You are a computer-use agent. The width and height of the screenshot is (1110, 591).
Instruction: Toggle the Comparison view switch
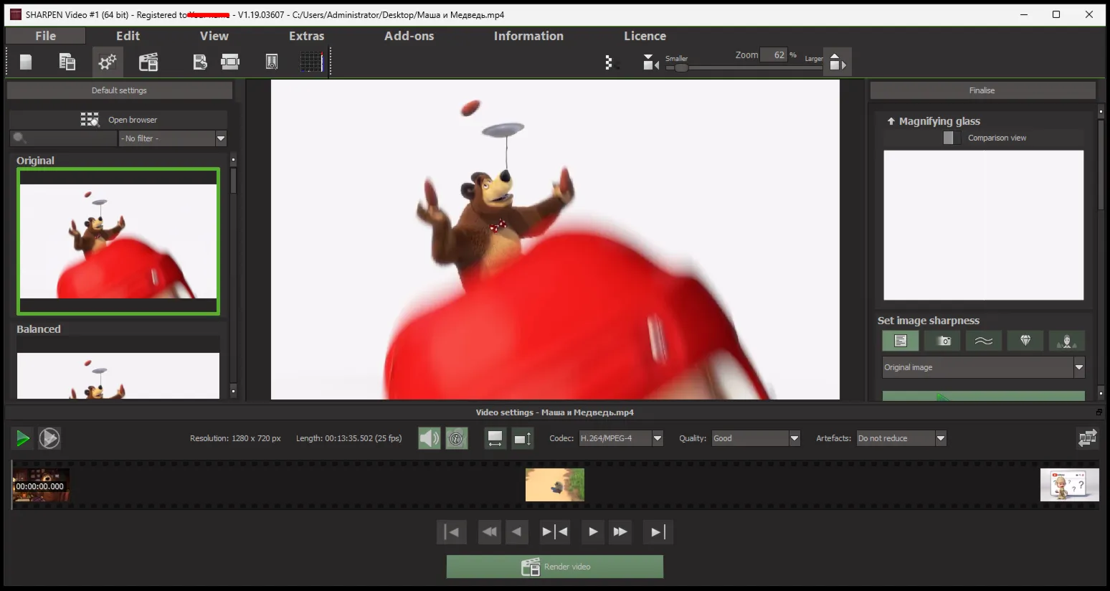[x=952, y=138]
